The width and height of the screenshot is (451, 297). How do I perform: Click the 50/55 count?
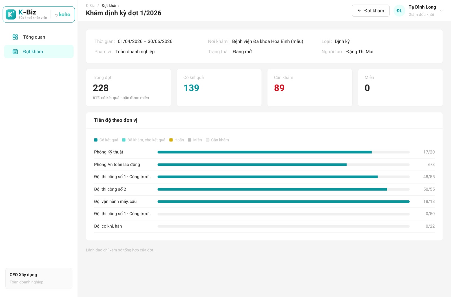pyautogui.click(x=429, y=189)
